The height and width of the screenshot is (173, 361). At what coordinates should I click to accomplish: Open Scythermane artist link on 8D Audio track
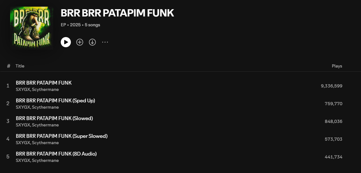click(x=45, y=161)
